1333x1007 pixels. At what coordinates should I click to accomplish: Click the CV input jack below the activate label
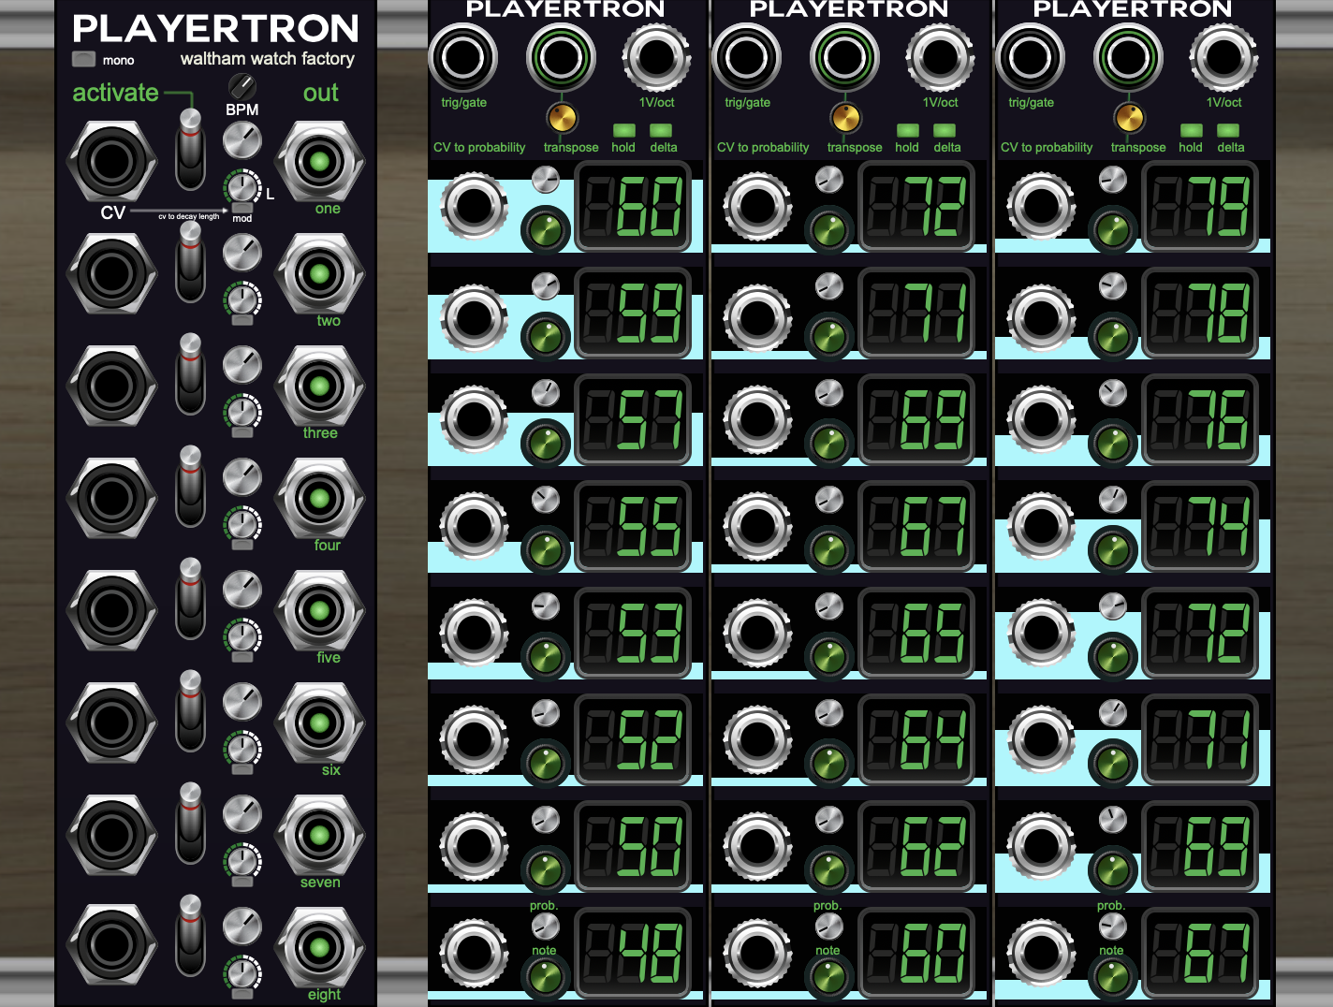(110, 161)
